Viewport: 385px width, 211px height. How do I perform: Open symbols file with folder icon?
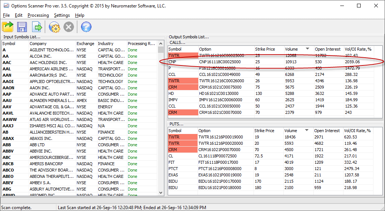pyautogui.click(x=8, y=27)
